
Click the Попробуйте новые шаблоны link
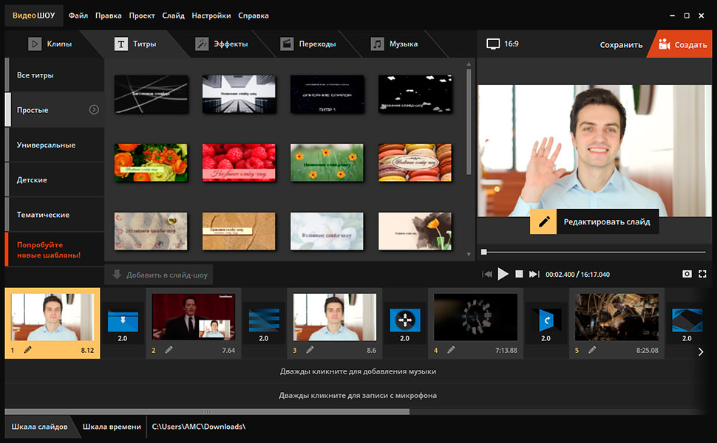(x=49, y=250)
